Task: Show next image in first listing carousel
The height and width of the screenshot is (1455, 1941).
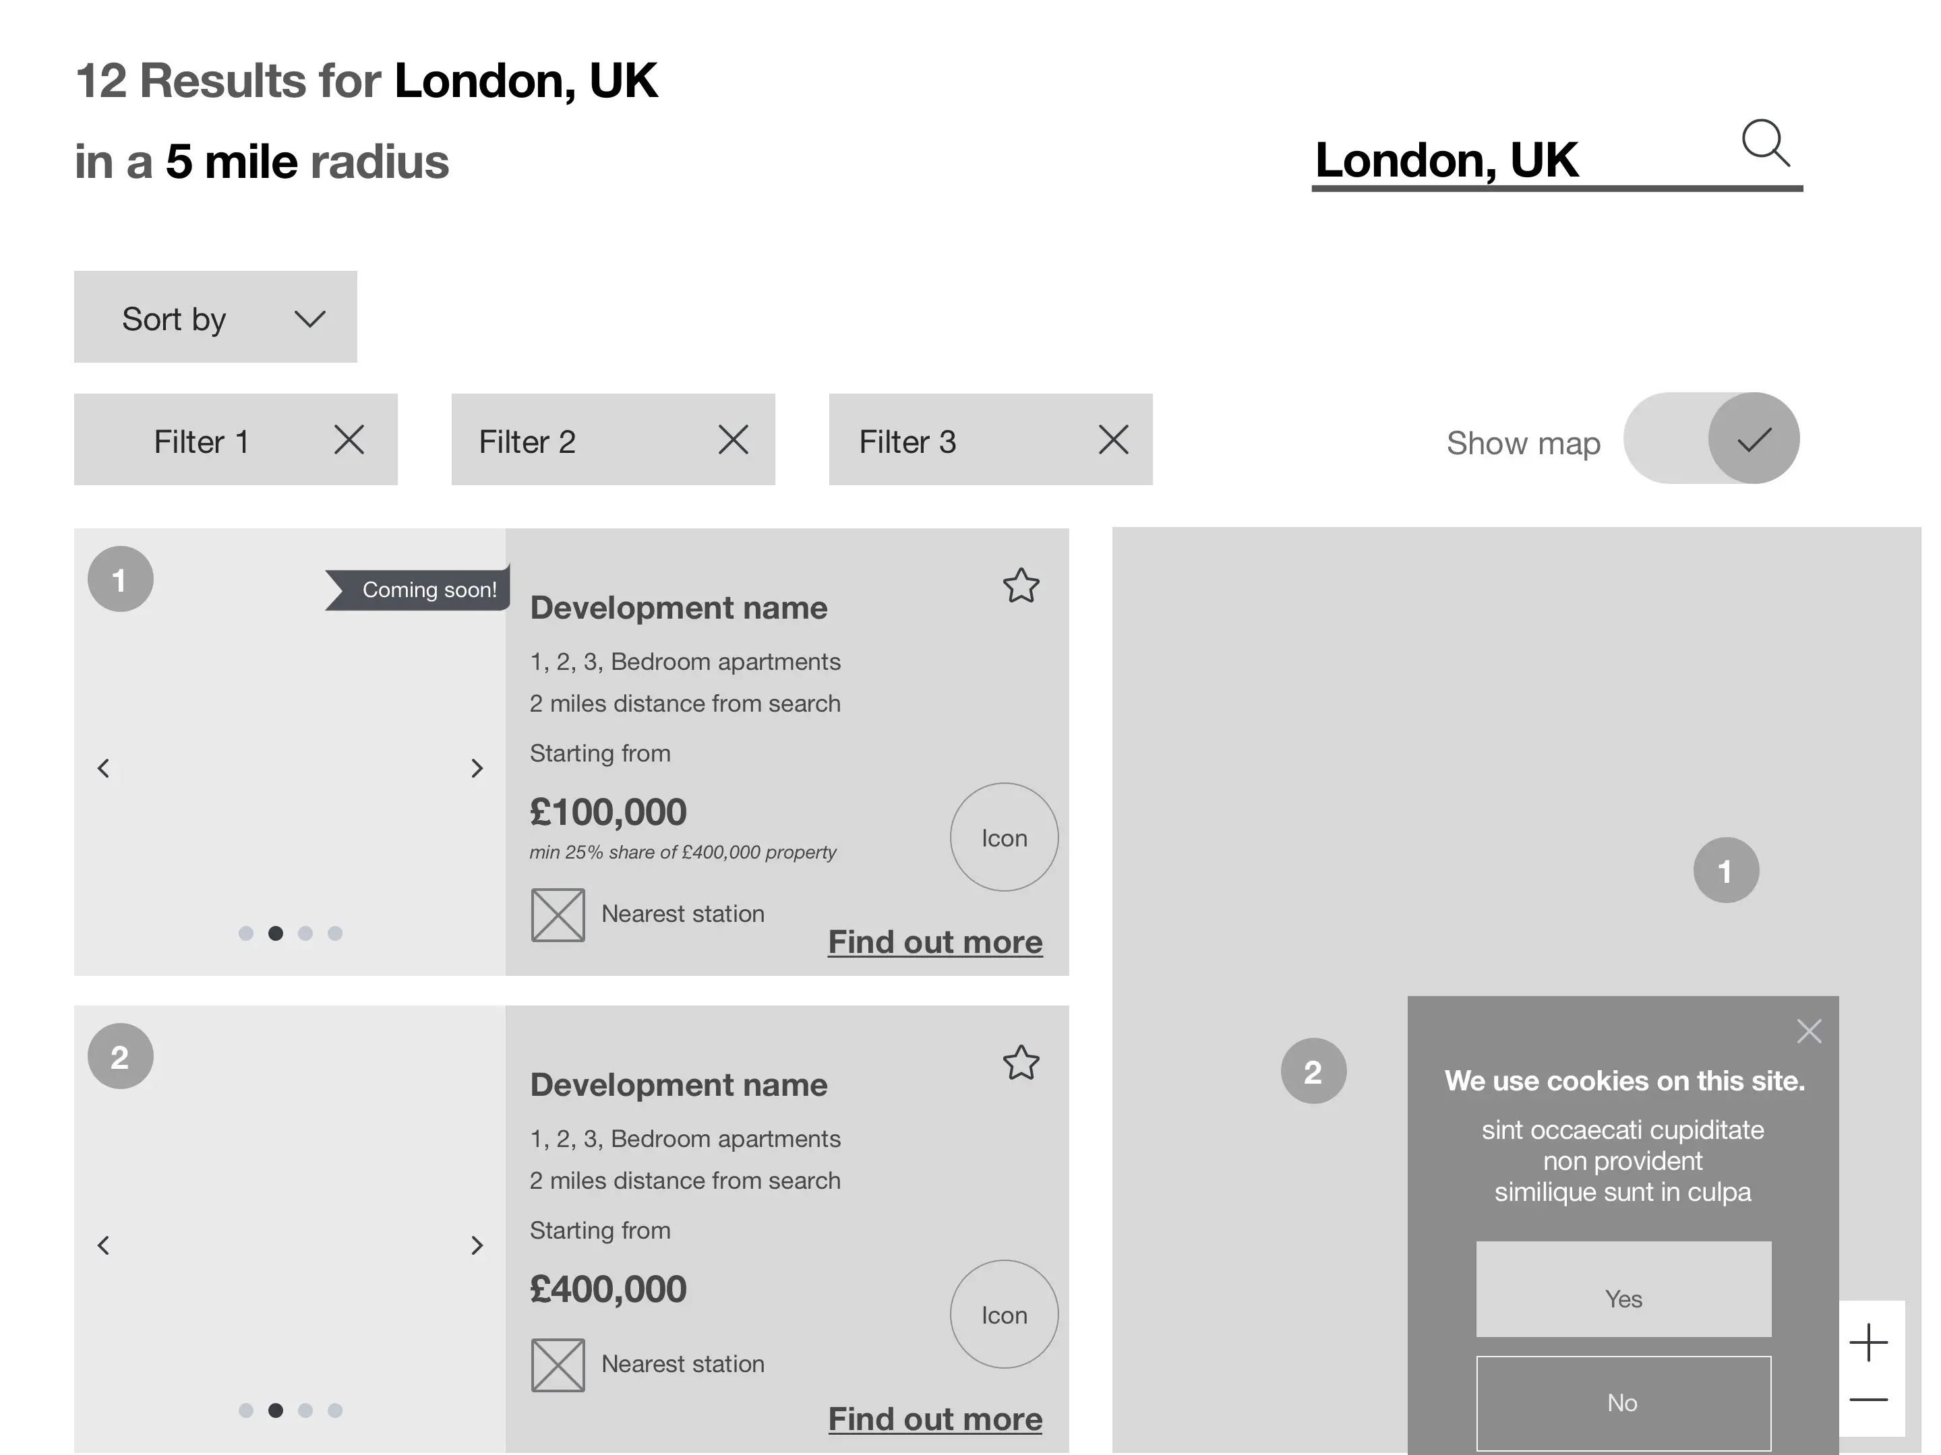Action: pos(477,768)
